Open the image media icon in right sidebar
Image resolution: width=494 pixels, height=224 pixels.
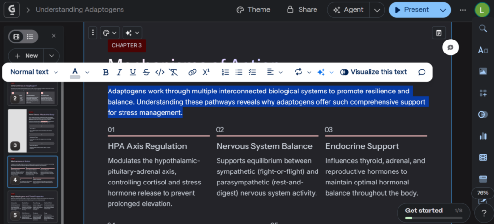click(x=482, y=71)
